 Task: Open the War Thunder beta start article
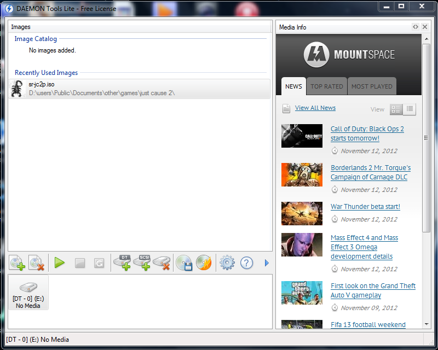(x=365, y=207)
